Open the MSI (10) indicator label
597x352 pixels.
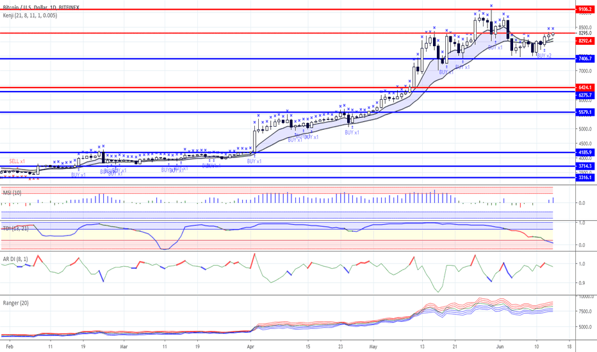point(12,193)
